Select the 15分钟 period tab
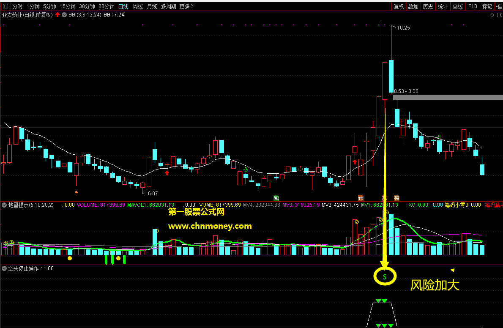Screen dimensions: 503x328 pos(68,6)
